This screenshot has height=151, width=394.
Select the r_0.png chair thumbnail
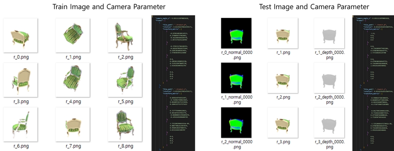pos(21,35)
